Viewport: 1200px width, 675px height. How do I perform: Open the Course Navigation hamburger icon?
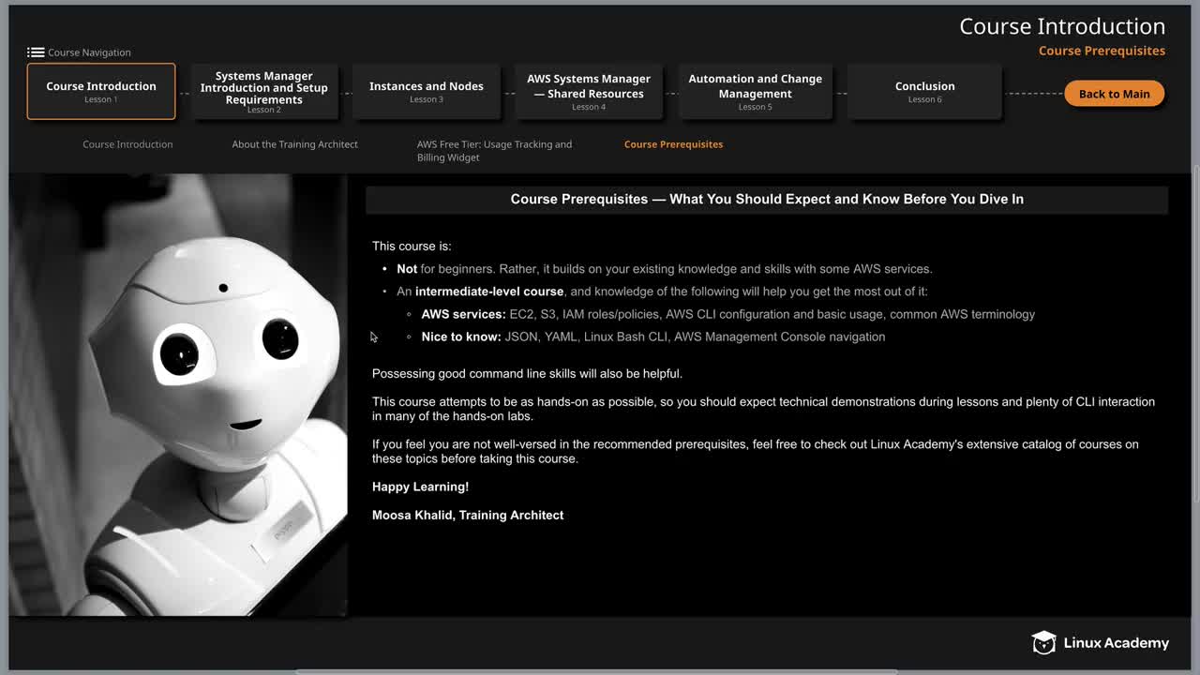tap(36, 52)
